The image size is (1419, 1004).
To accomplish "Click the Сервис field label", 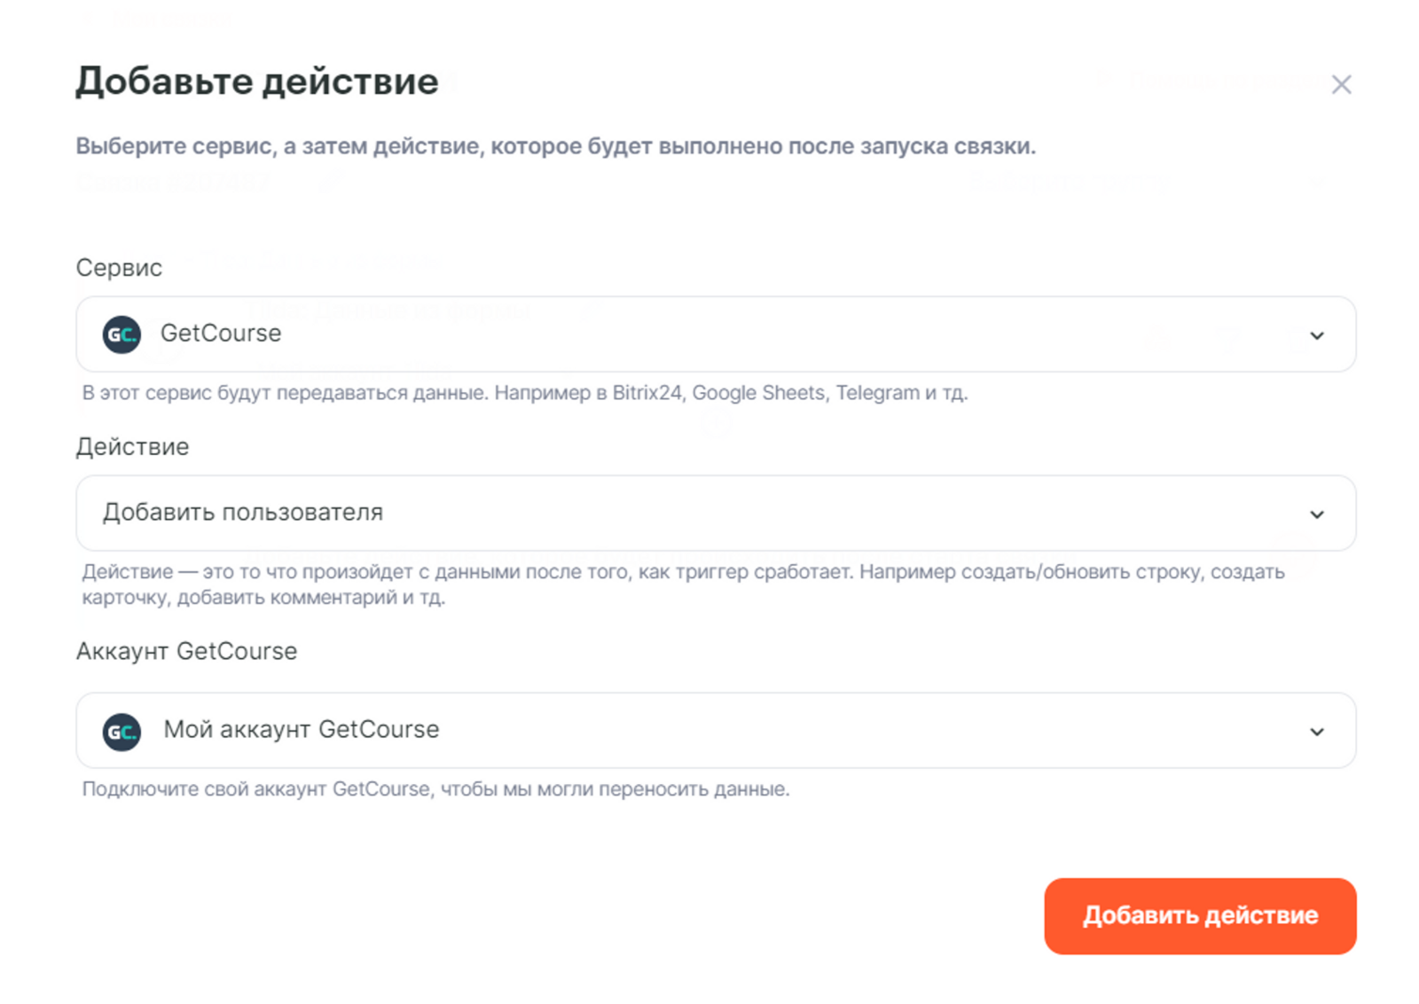I will 119,268.
